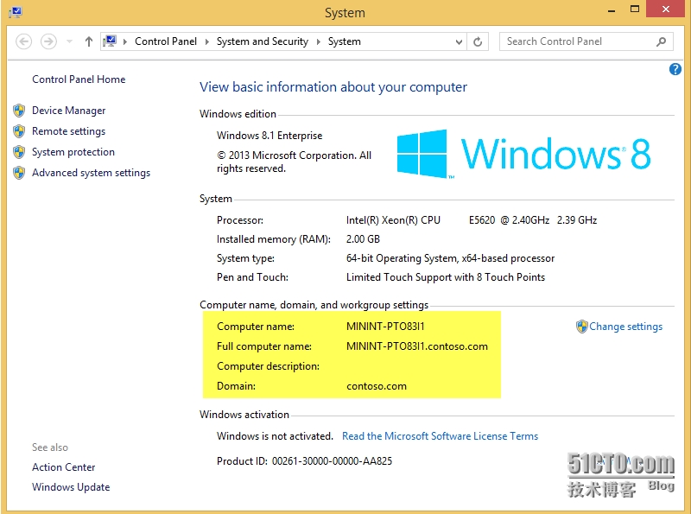The height and width of the screenshot is (514, 691).
Task: Click Limited Touch Support with 8 Touch Points
Action: (446, 276)
